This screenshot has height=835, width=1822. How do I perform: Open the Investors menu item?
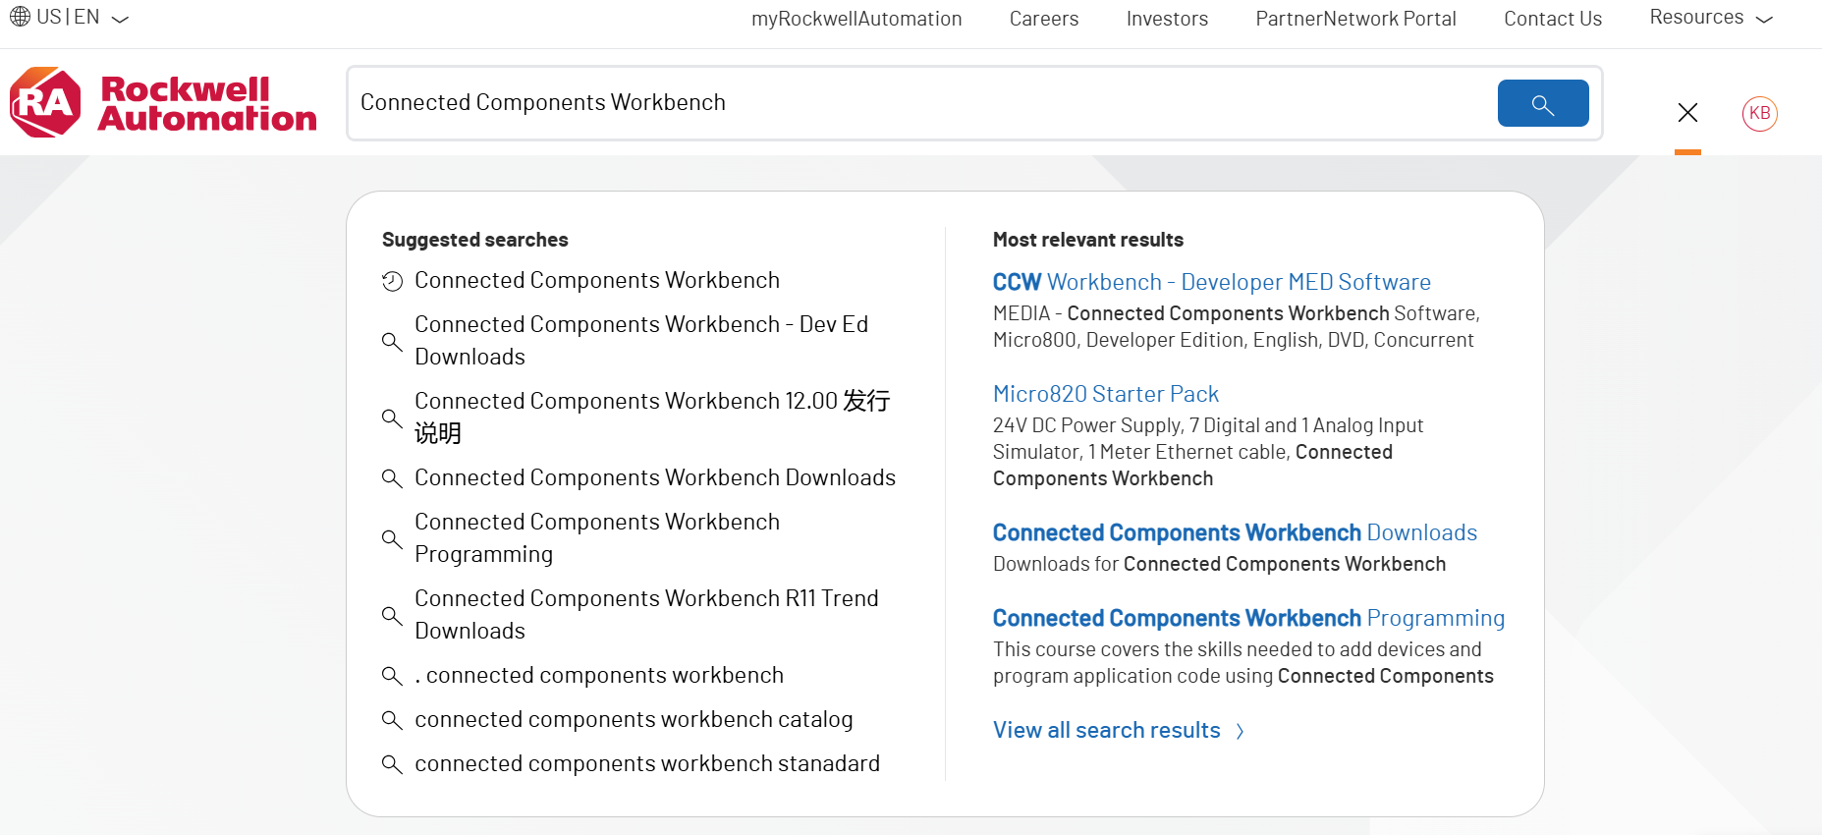(x=1167, y=19)
